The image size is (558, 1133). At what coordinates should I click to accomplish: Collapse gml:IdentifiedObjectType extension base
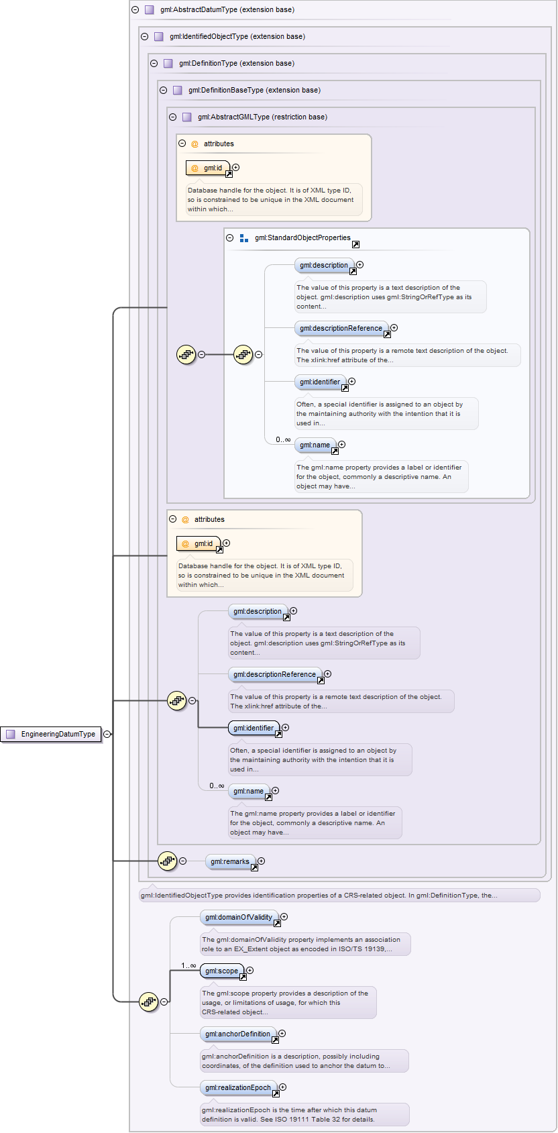(x=145, y=37)
